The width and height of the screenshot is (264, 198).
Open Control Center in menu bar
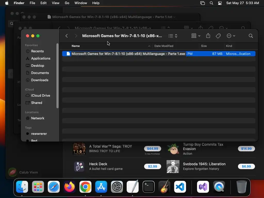tap(220, 3)
